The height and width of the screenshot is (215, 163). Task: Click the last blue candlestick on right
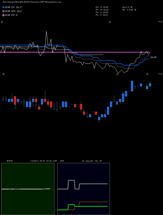tap(150, 85)
